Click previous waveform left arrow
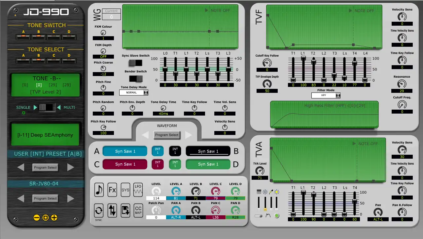 point(145,135)
